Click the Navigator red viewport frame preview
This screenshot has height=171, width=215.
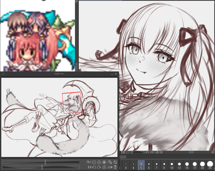(x=72, y=103)
